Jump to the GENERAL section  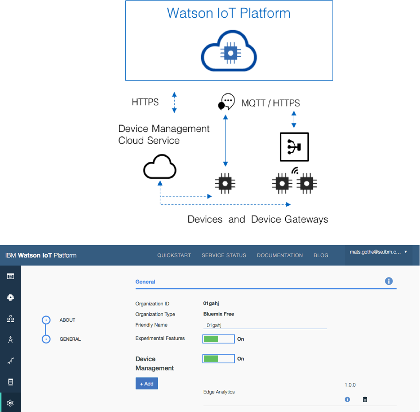(x=70, y=339)
